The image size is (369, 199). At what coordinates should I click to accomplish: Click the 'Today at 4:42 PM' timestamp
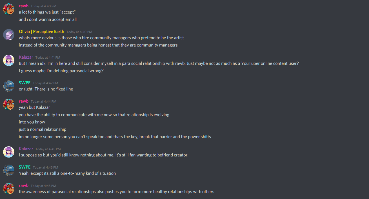[45, 83]
